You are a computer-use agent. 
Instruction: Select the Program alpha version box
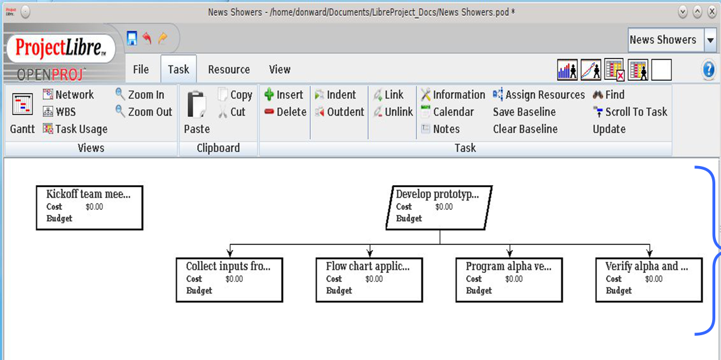(509, 279)
